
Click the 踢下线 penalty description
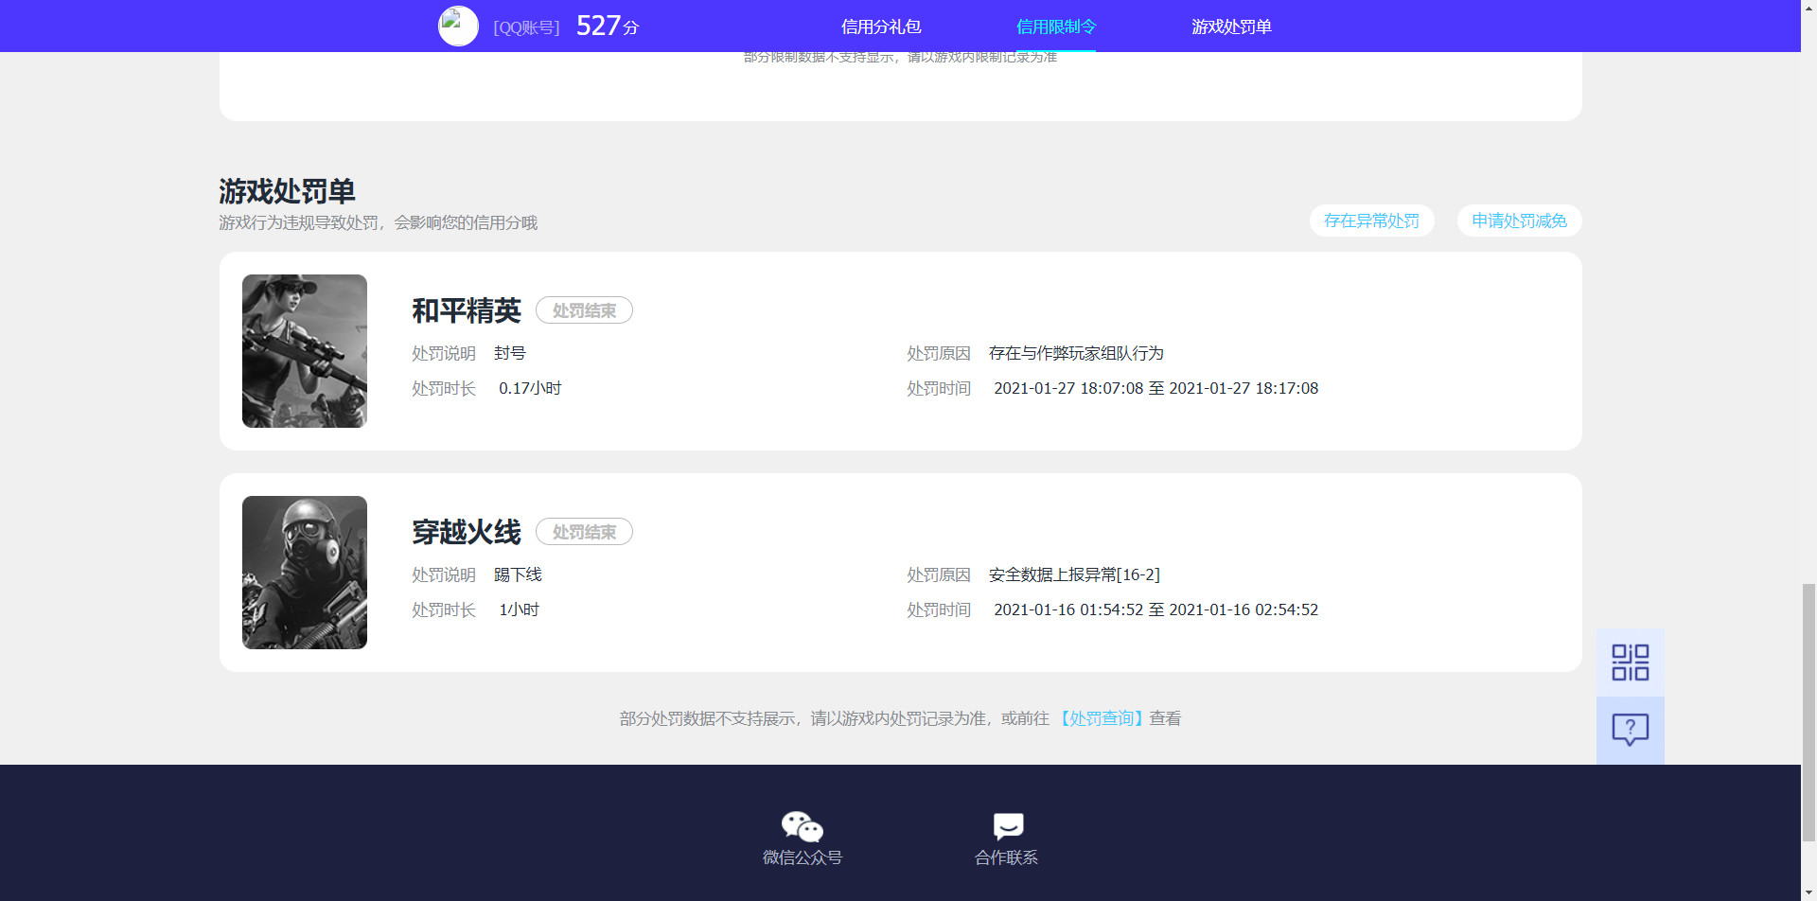coord(518,574)
